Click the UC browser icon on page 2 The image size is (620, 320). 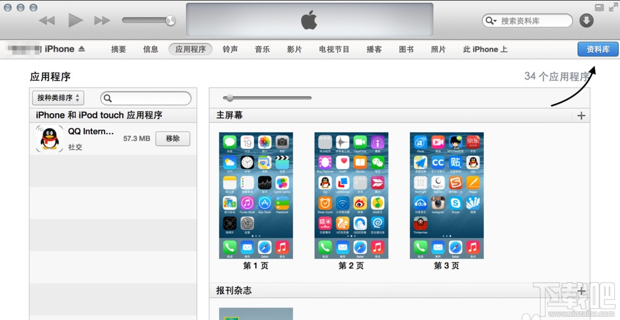point(343,223)
